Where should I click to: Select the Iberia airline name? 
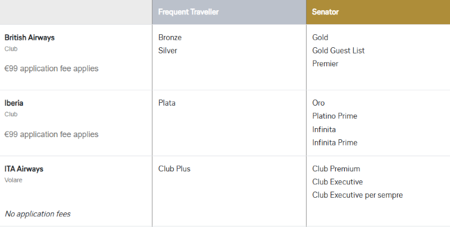[14, 103]
